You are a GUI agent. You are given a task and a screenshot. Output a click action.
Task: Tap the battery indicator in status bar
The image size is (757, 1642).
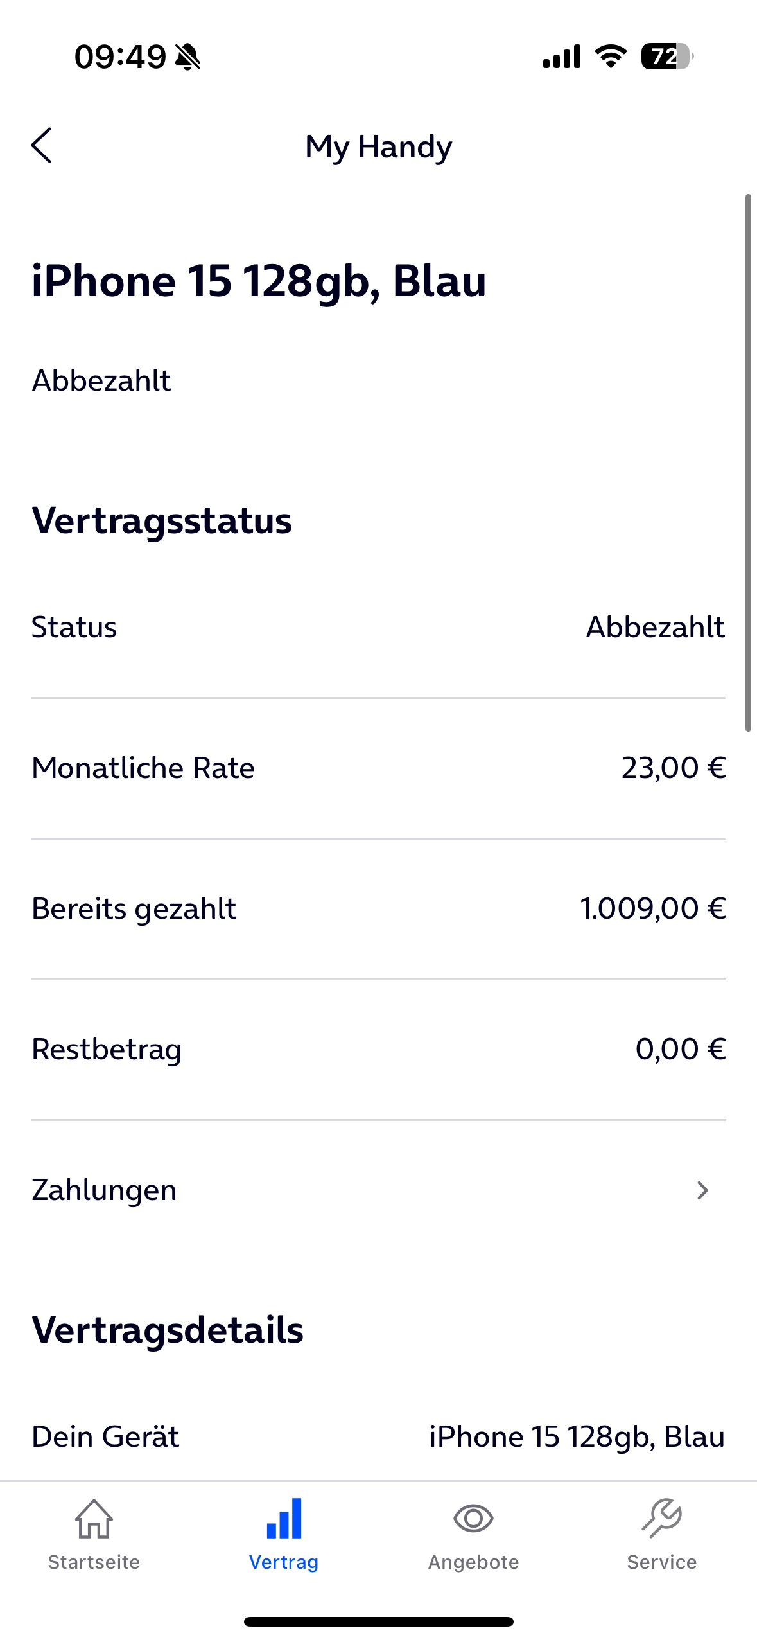(666, 57)
